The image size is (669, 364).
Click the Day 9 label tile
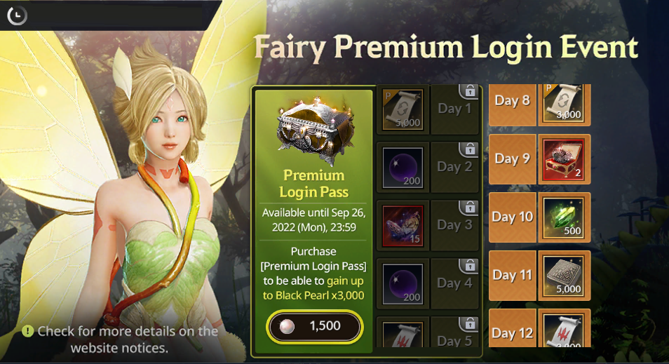pos(513,159)
